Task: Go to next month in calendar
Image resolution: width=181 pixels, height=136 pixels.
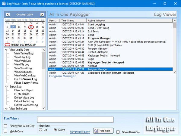Action: tap(42, 15)
